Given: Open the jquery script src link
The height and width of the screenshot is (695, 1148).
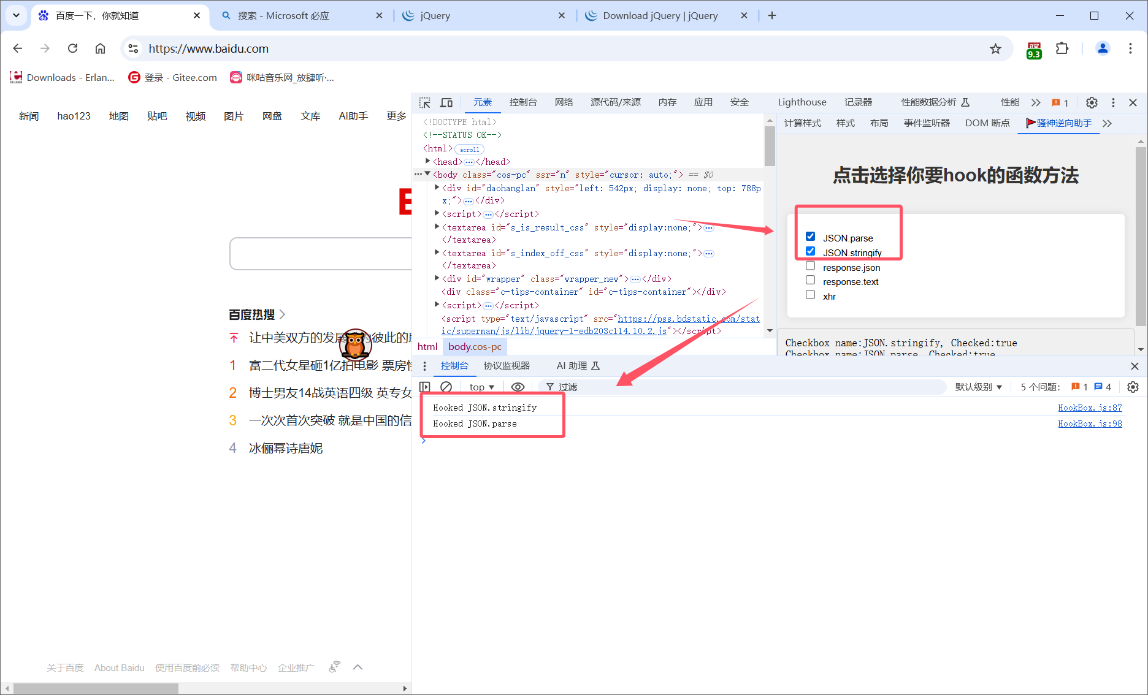Looking at the screenshot, I should tap(601, 325).
